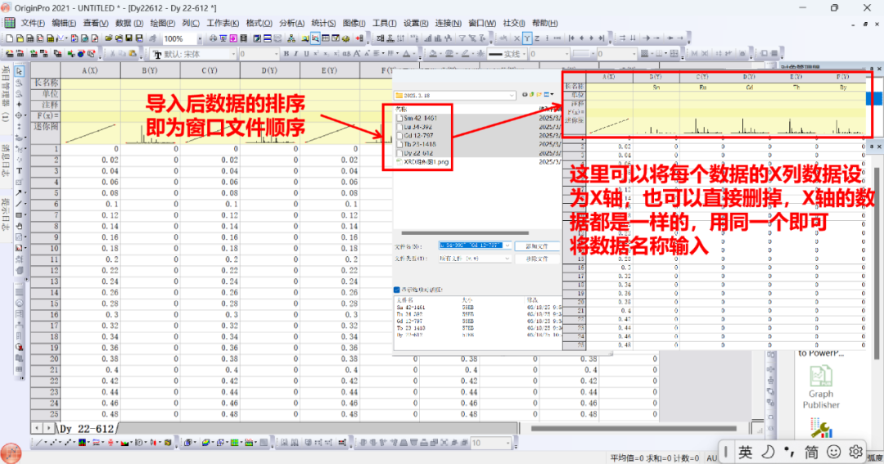The image size is (884, 464).
Task: Set selected column as Y designation
Action: click(x=526, y=38)
